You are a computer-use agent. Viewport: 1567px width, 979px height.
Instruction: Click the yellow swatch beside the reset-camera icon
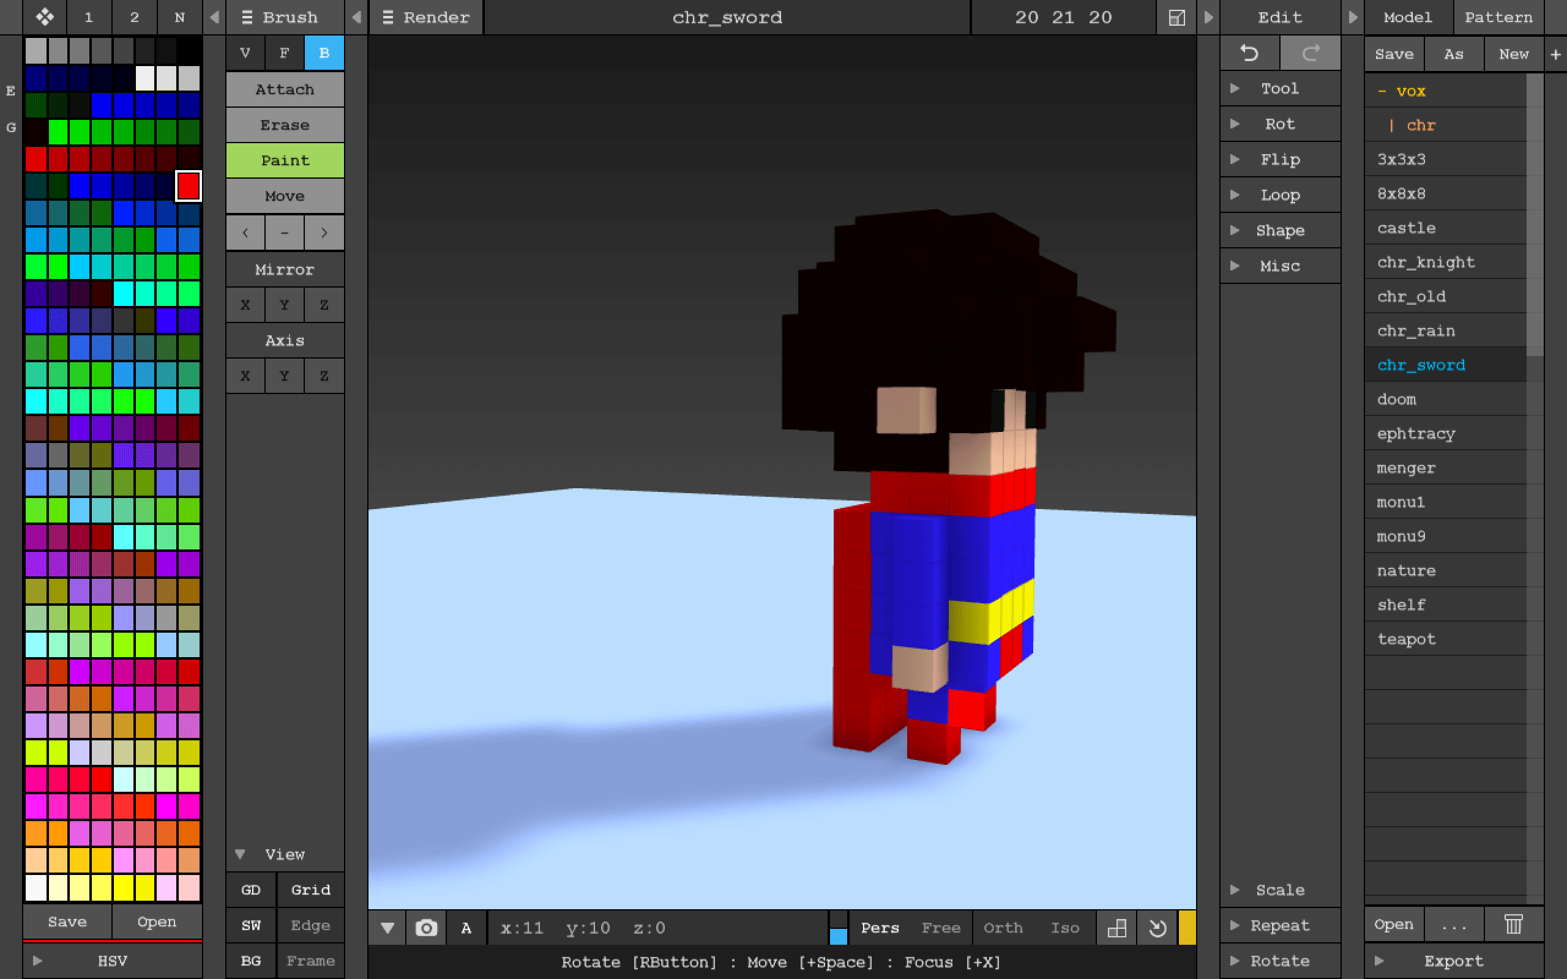click(x=1187, y=928)
